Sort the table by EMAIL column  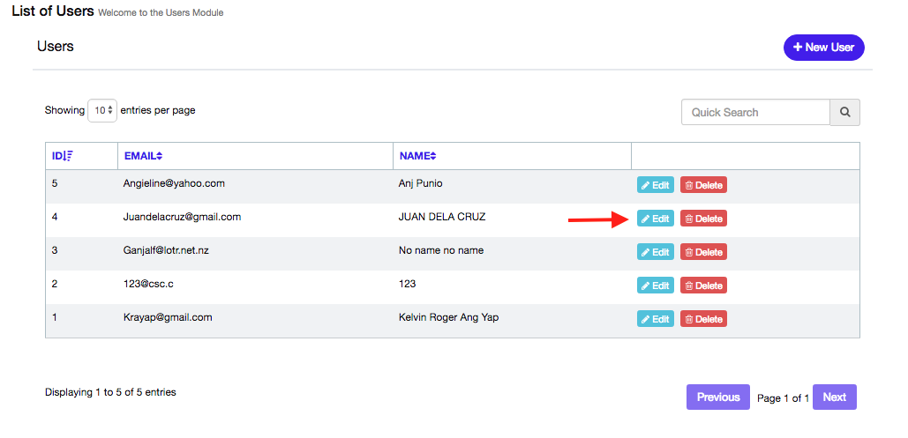(x=143, y=156)
